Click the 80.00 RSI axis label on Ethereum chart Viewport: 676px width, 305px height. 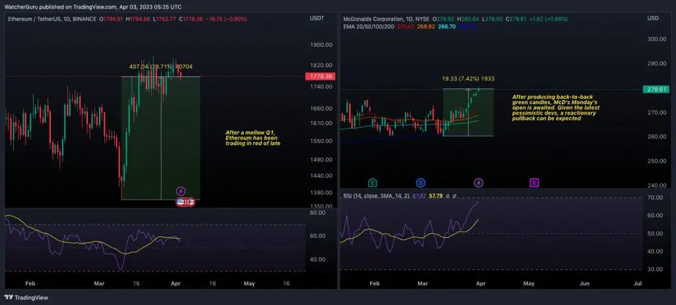pyautogui.click(x=318, y=213)
